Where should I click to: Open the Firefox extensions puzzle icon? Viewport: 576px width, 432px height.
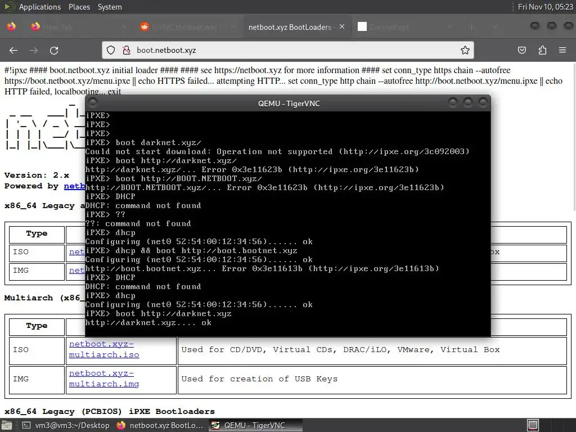pos(542,50)
